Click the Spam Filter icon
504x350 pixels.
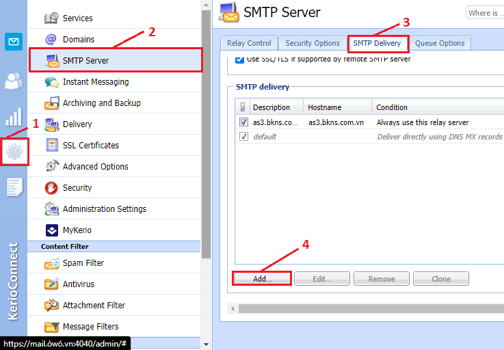click(x=51, y=263)
